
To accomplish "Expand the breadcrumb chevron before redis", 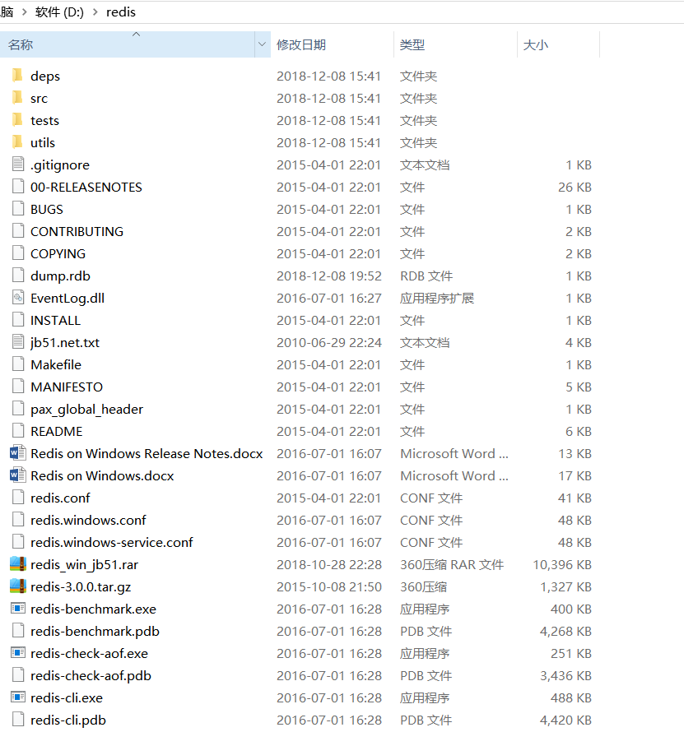I will pos(95,12).
